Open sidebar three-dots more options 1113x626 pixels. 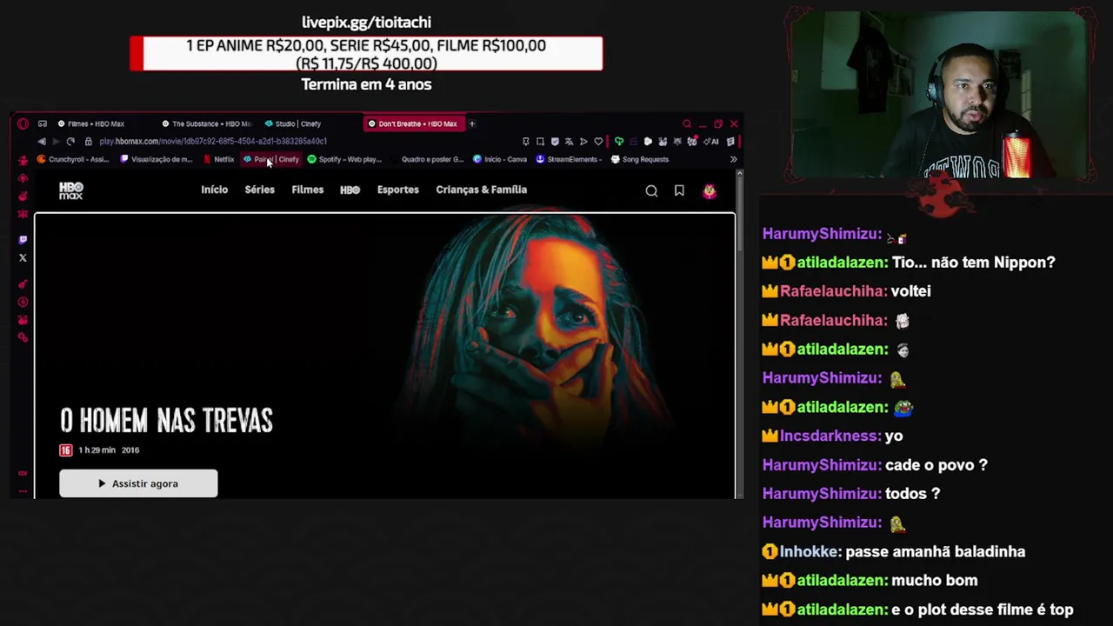point(23,491)
